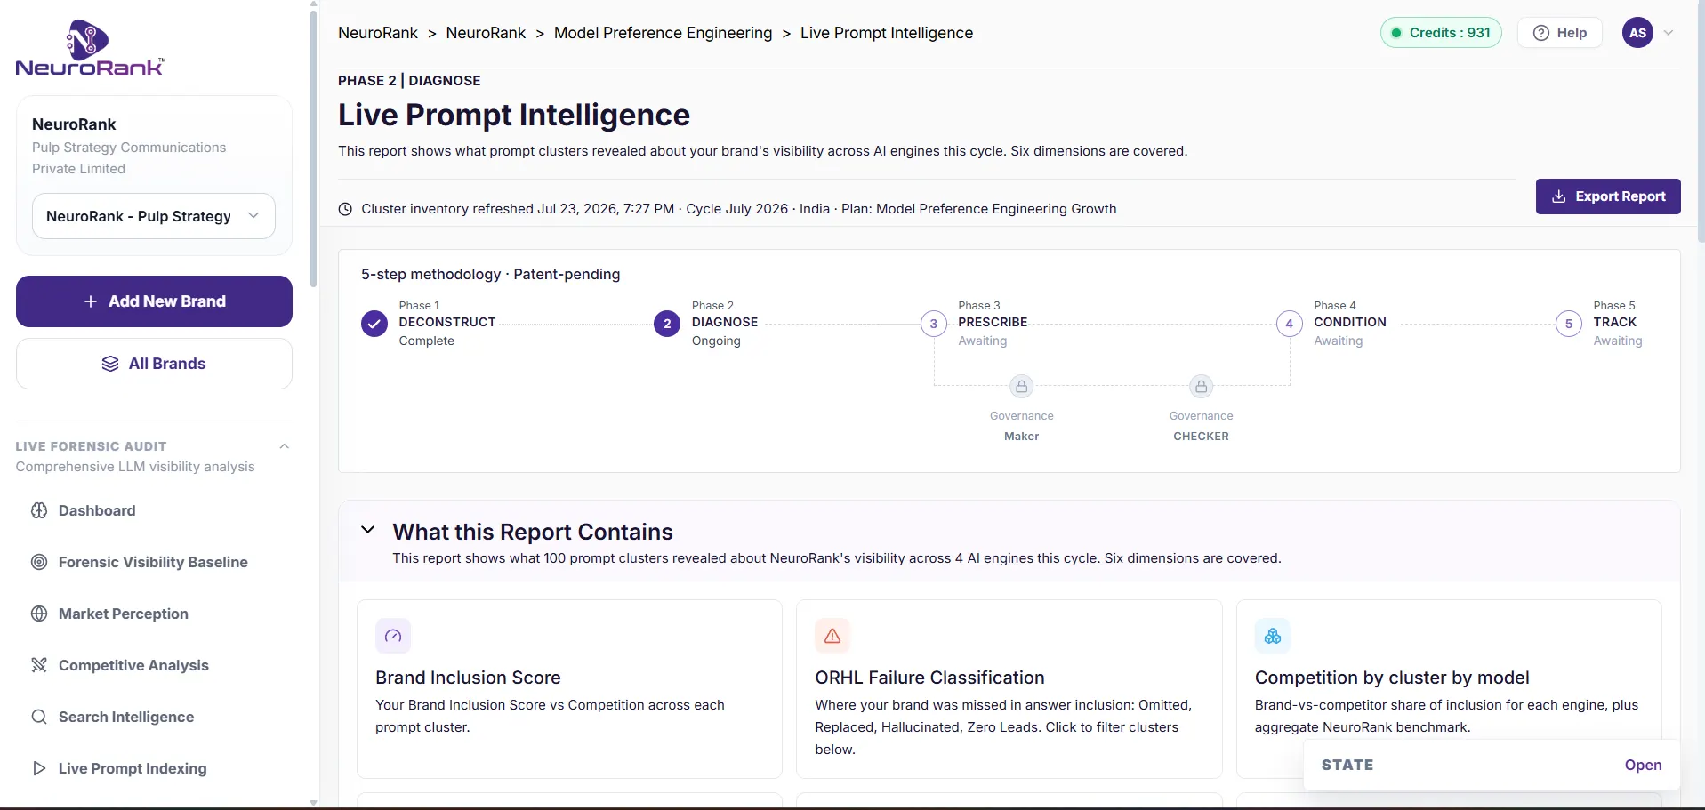The image size is (1705, 810).
Task: Click 'Comprehensive LLM visibility analysis' subtitle
Action: (135, 467)
